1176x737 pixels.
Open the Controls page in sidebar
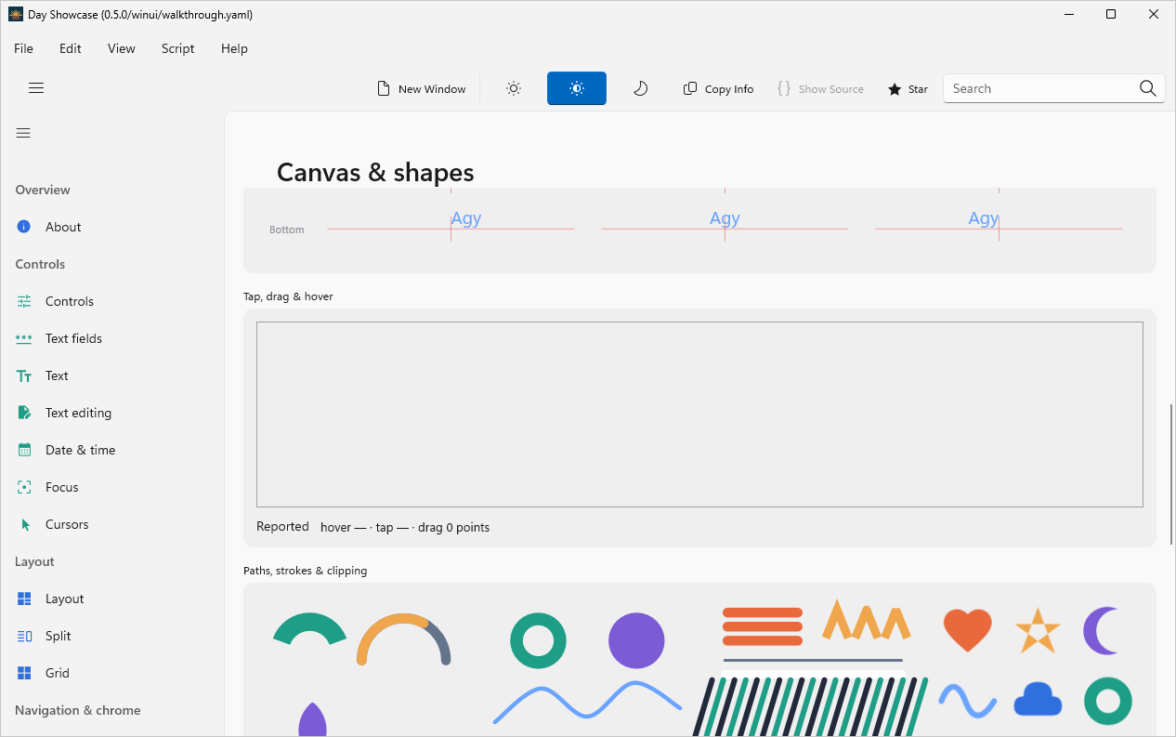(112, 301)
